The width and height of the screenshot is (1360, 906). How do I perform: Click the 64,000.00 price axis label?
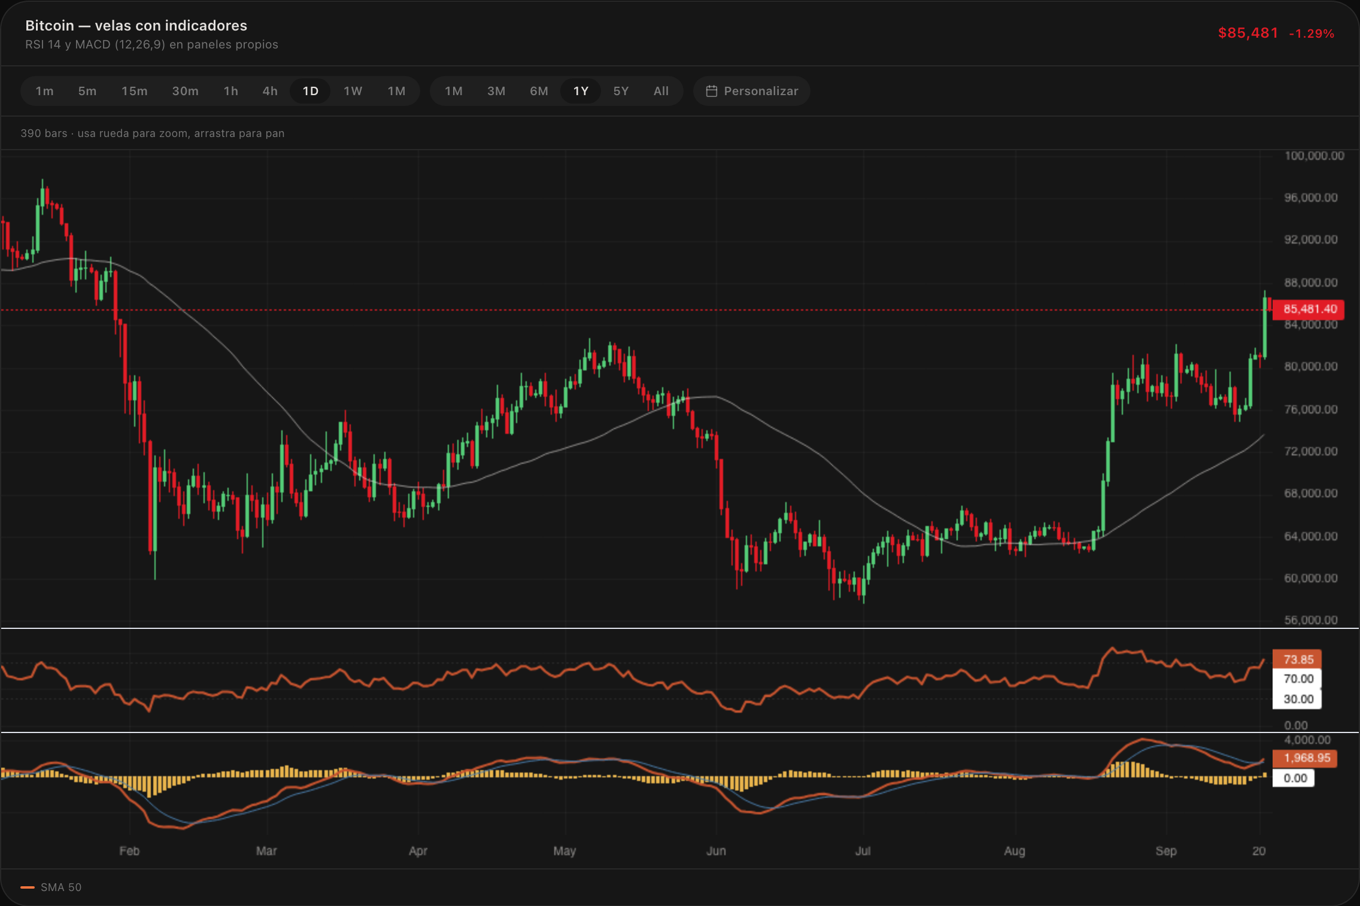click(1311, 536)
